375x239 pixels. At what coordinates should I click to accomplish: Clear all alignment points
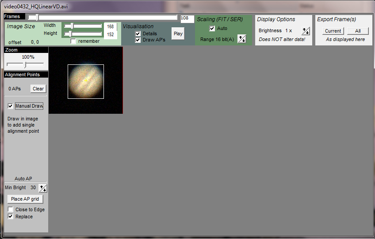(x=38, y=89)
